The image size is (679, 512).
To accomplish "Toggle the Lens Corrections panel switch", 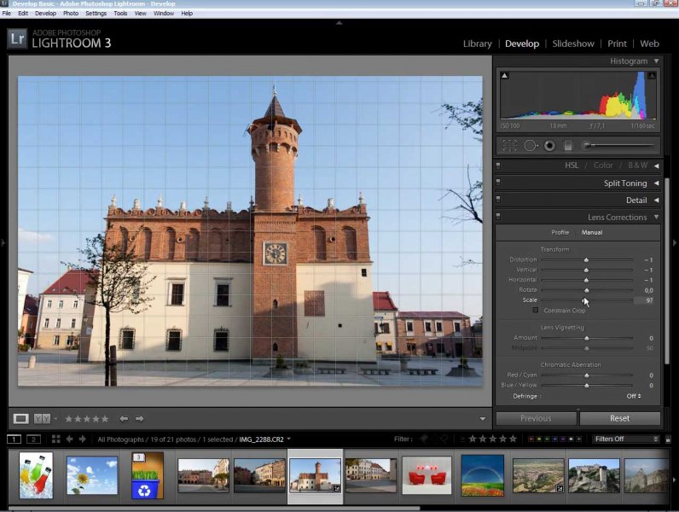I will coord(498,218).
